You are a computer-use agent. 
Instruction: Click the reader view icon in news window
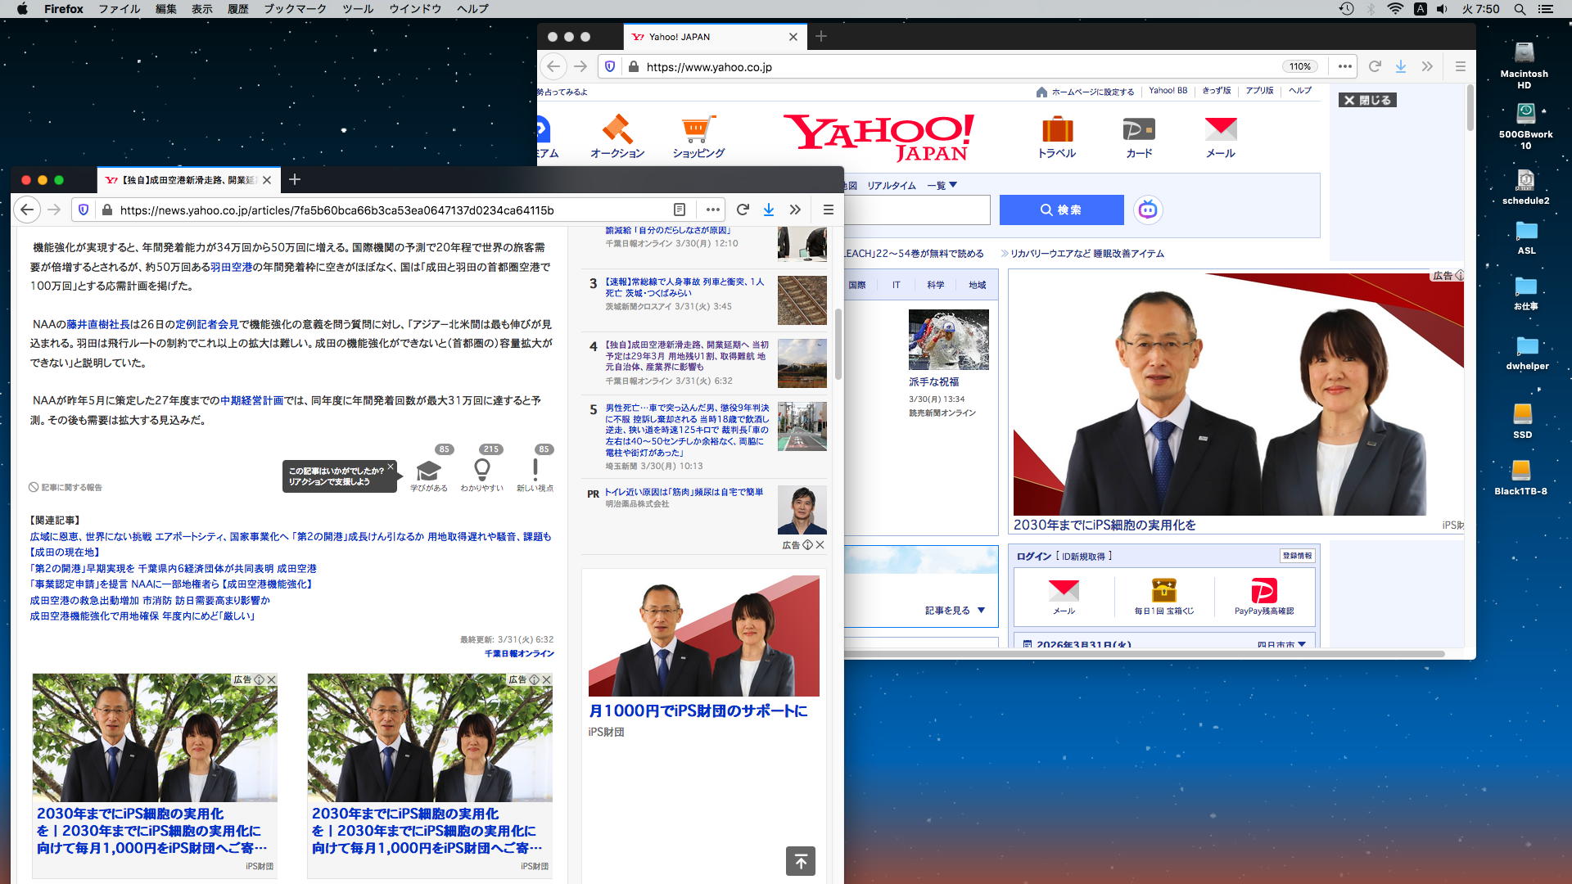(x=679, y=210)
